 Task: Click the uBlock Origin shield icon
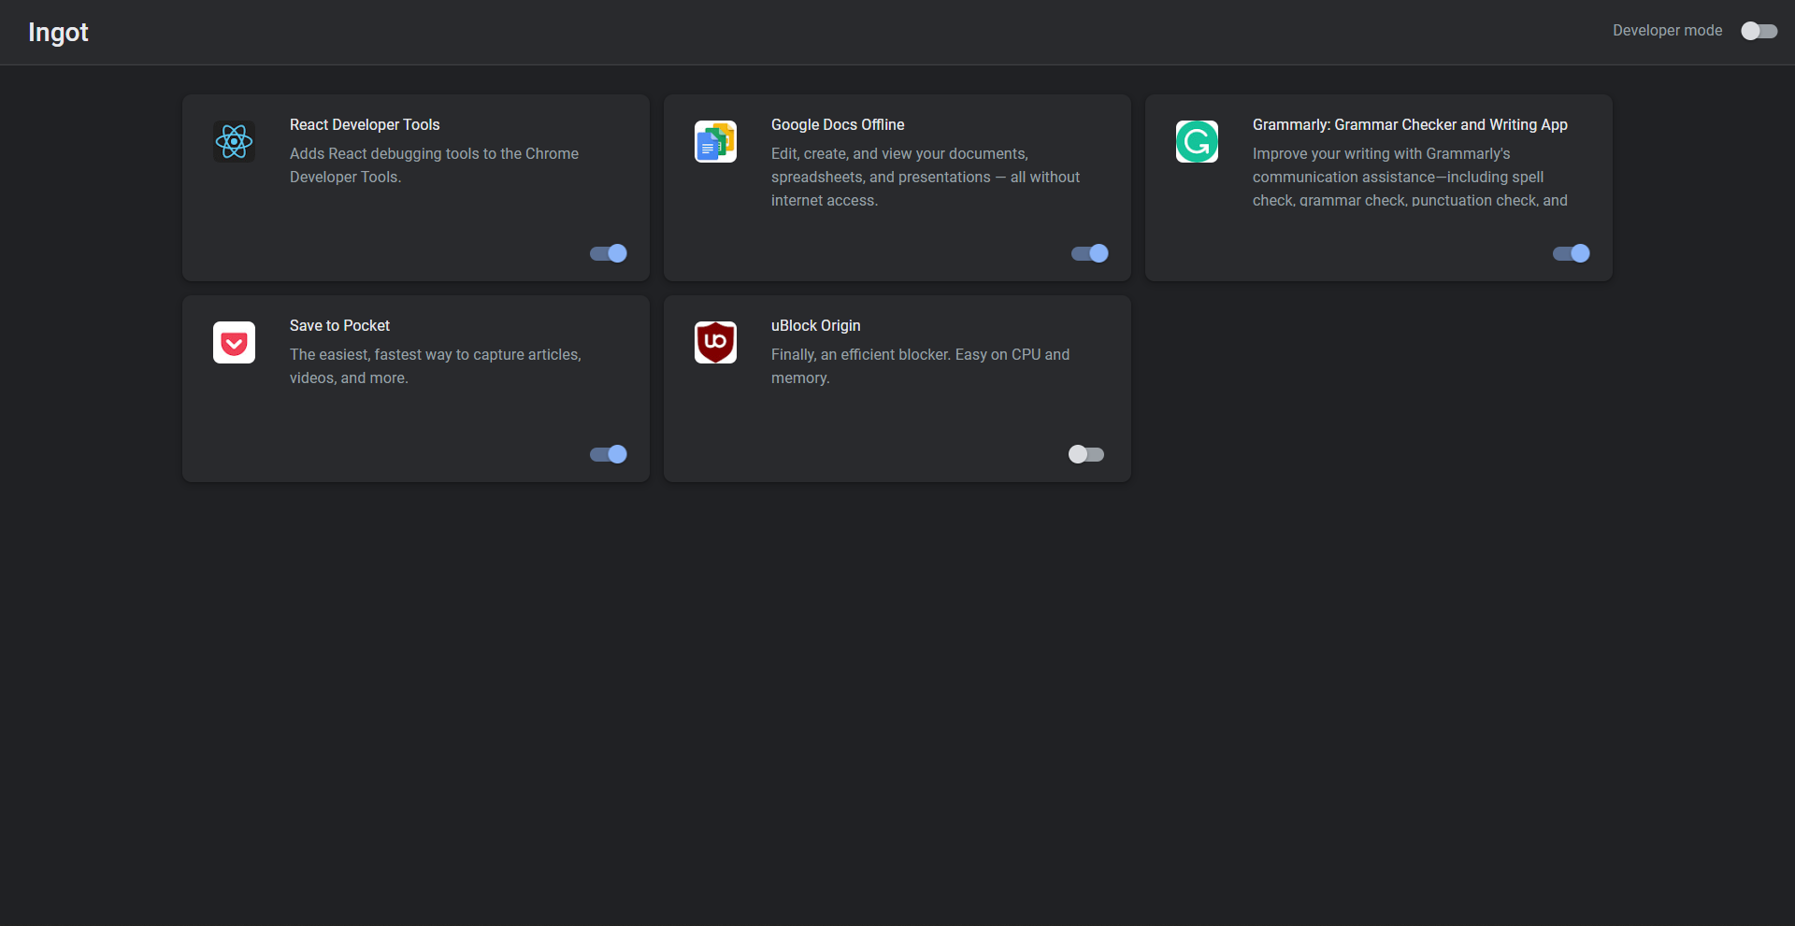(715, 343)
